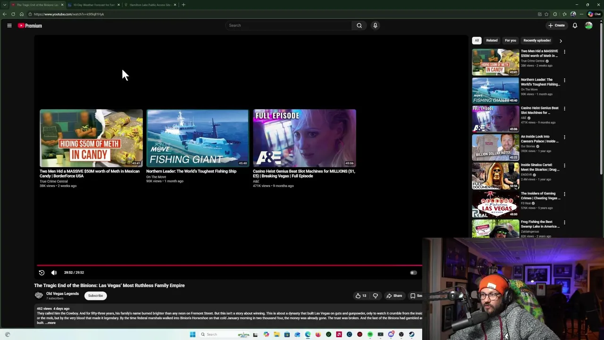Open Frog Fishing the Best Swamp video
Screen dimensions: 604x340
(540, 224)
